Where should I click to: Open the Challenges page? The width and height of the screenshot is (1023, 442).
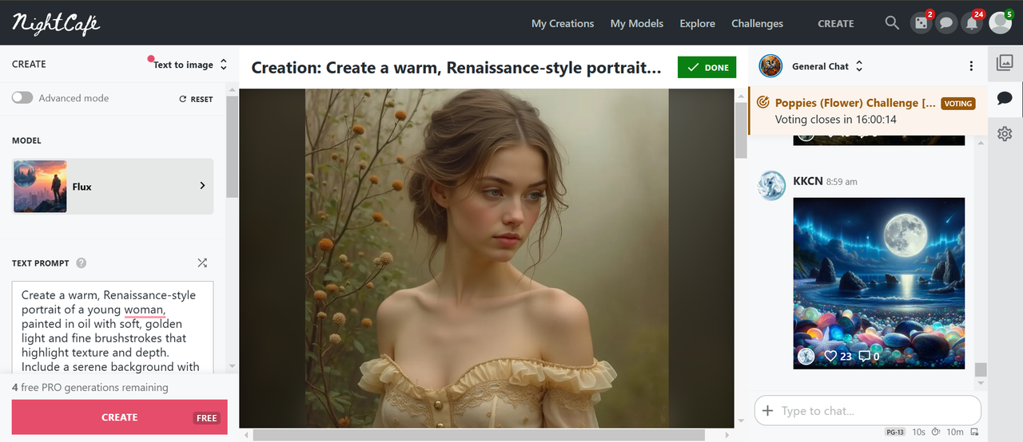[757, 23]
